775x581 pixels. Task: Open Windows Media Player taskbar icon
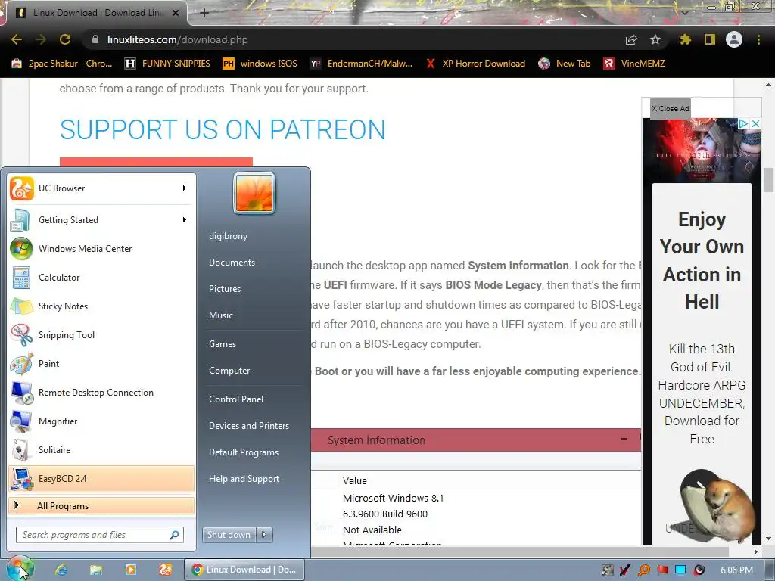(131, 570)
